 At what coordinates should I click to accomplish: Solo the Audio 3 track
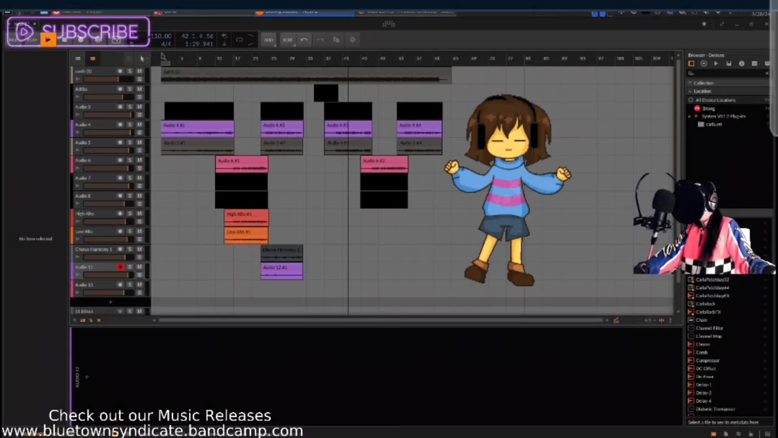click(x=129, y=106)
